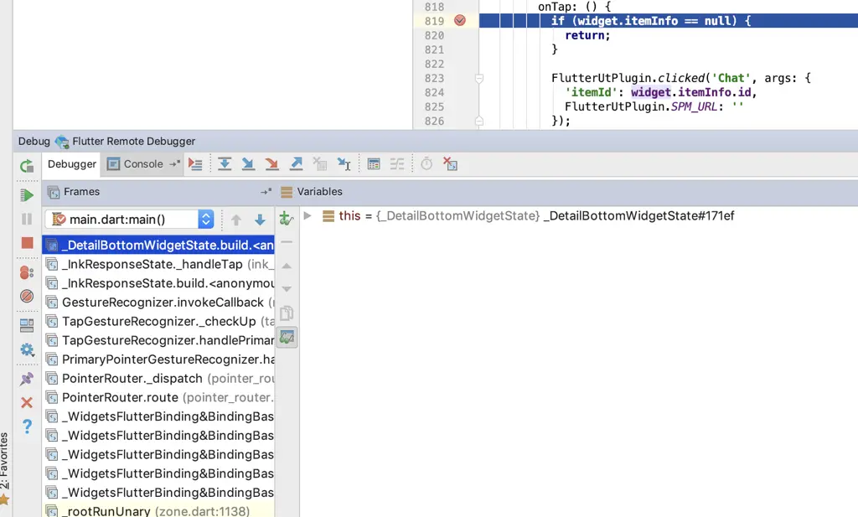
Task: Force step into the method
Action: (271, 163)
